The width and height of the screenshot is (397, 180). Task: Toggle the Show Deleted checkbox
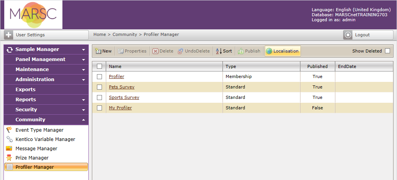click(x=387, y=51)
